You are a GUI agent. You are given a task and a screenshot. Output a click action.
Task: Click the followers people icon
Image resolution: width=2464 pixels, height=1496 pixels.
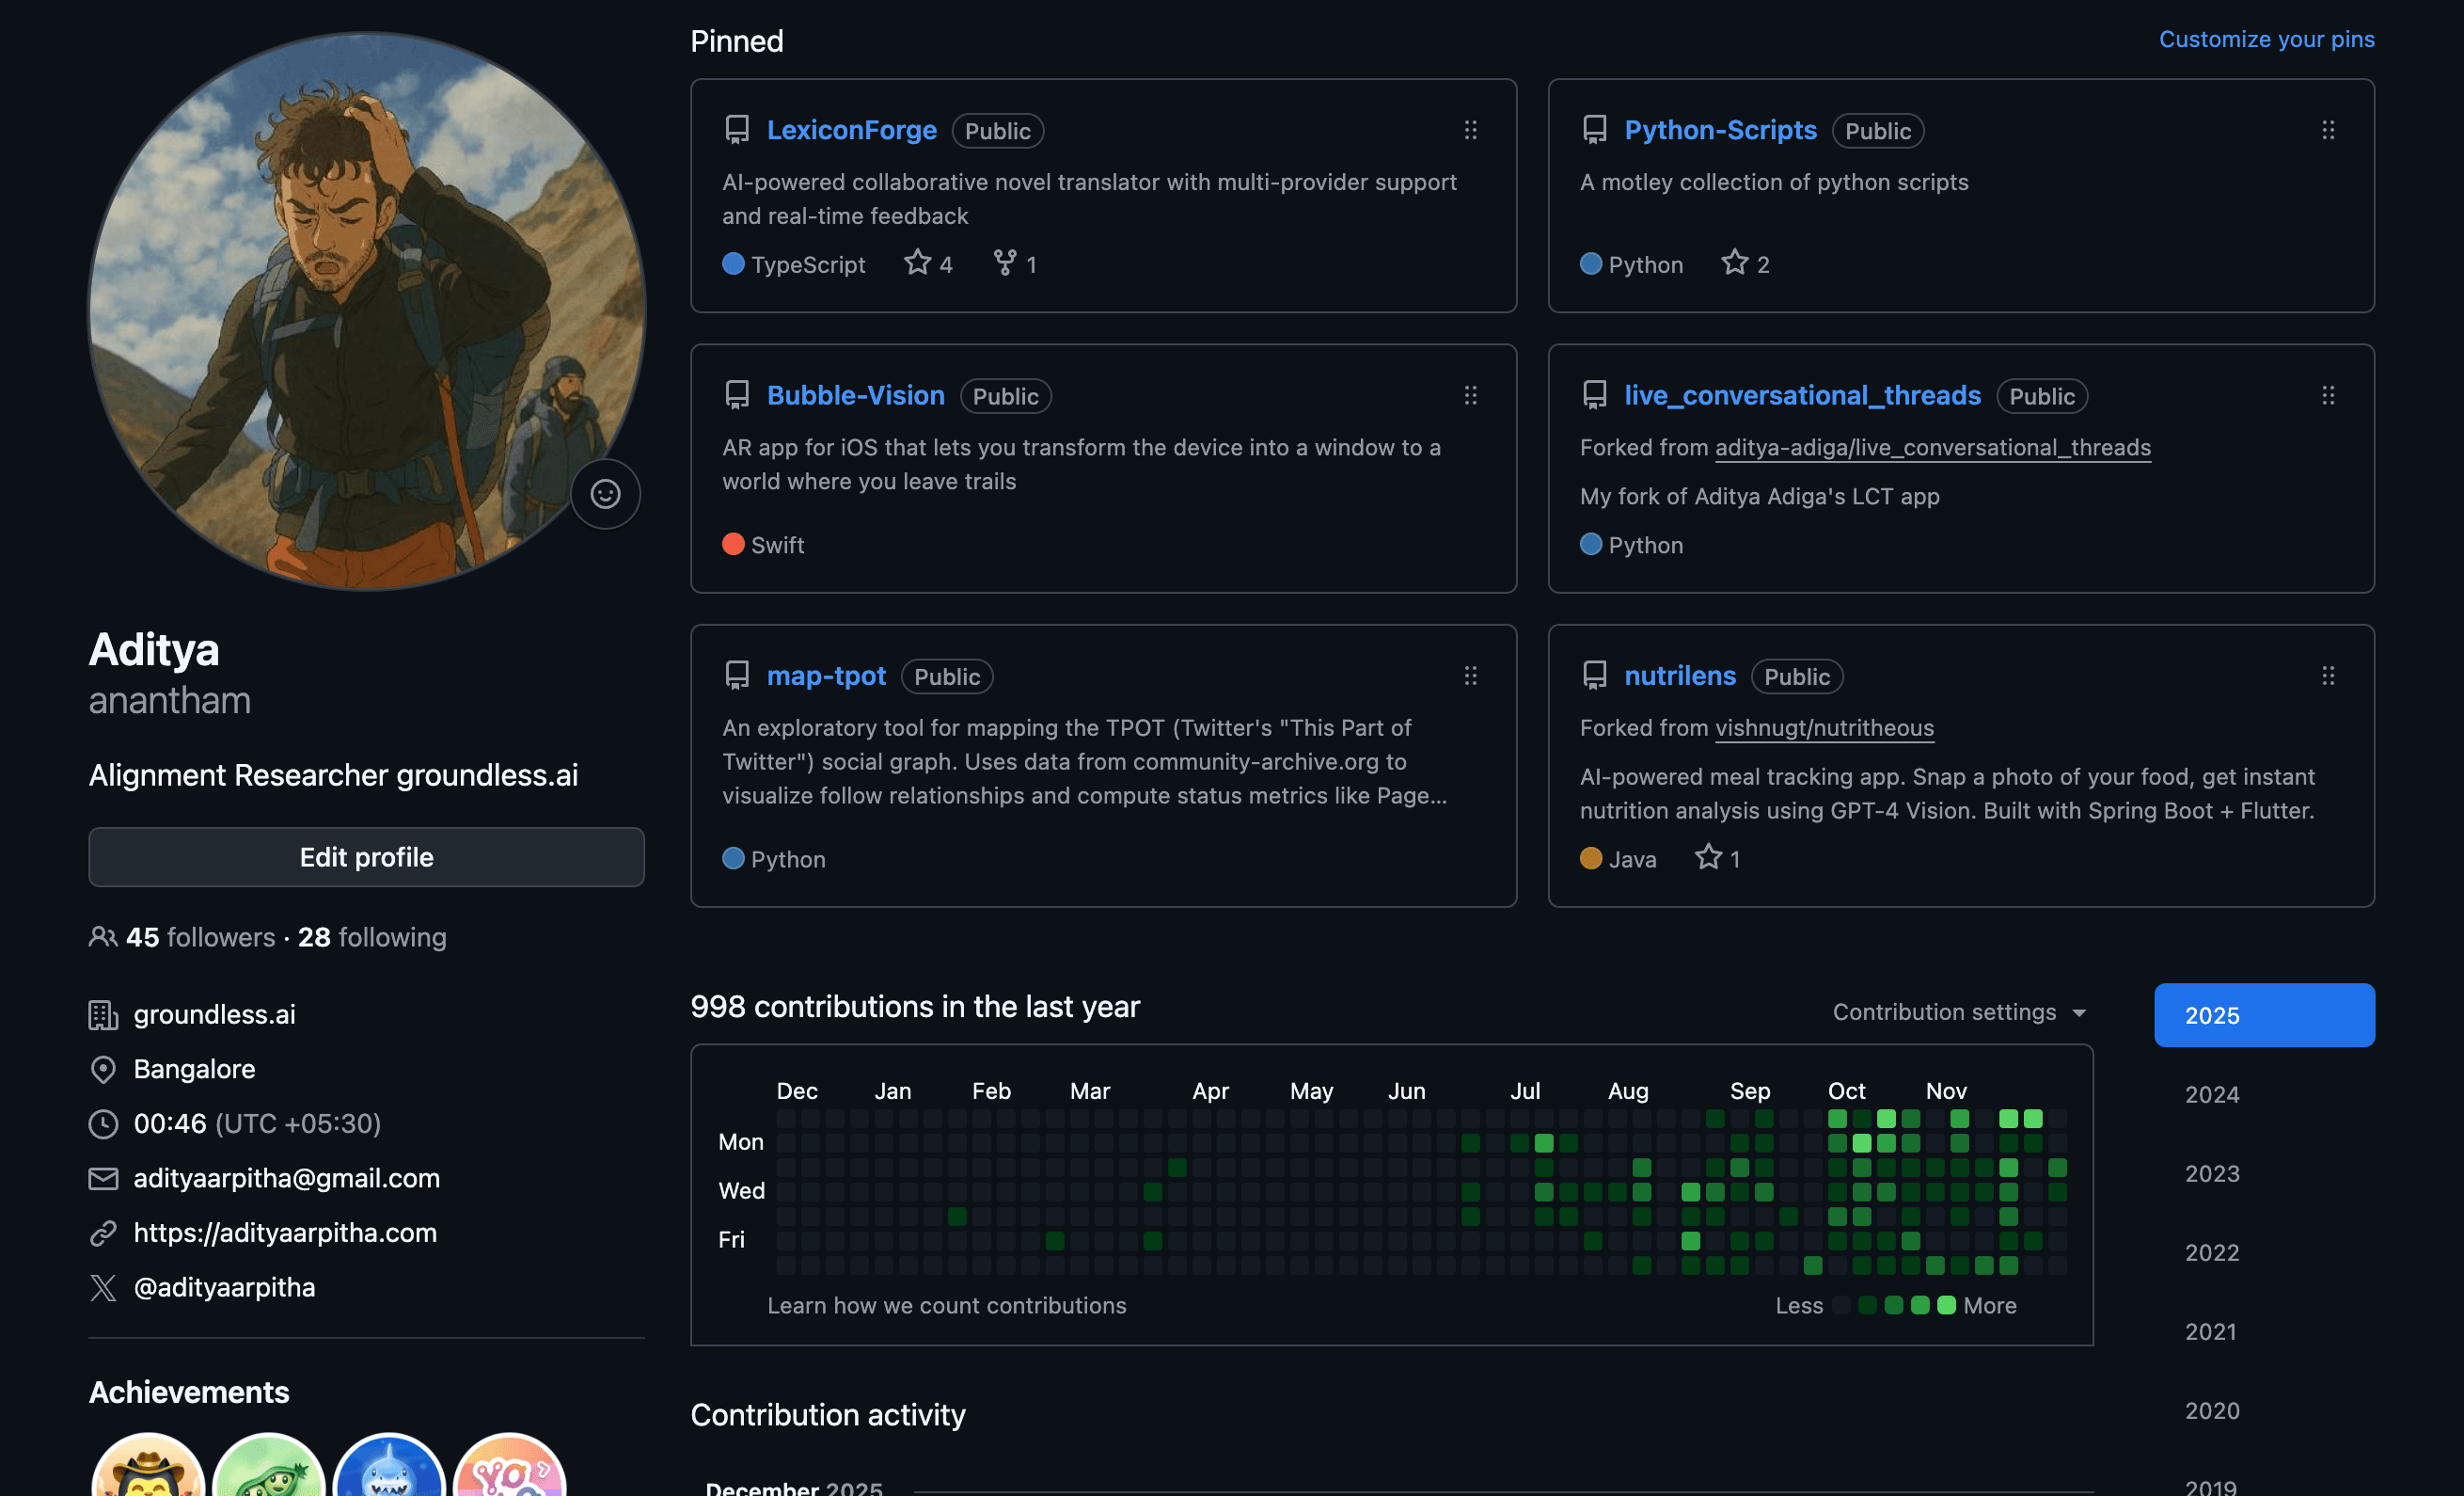point(102,936)
